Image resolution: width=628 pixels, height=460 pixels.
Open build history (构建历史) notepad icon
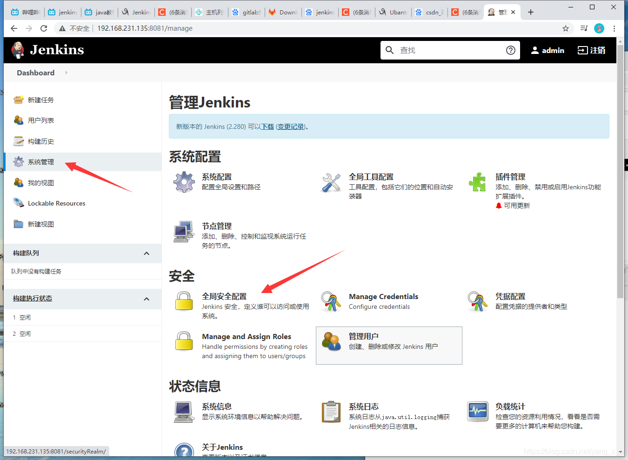(19, 141)
